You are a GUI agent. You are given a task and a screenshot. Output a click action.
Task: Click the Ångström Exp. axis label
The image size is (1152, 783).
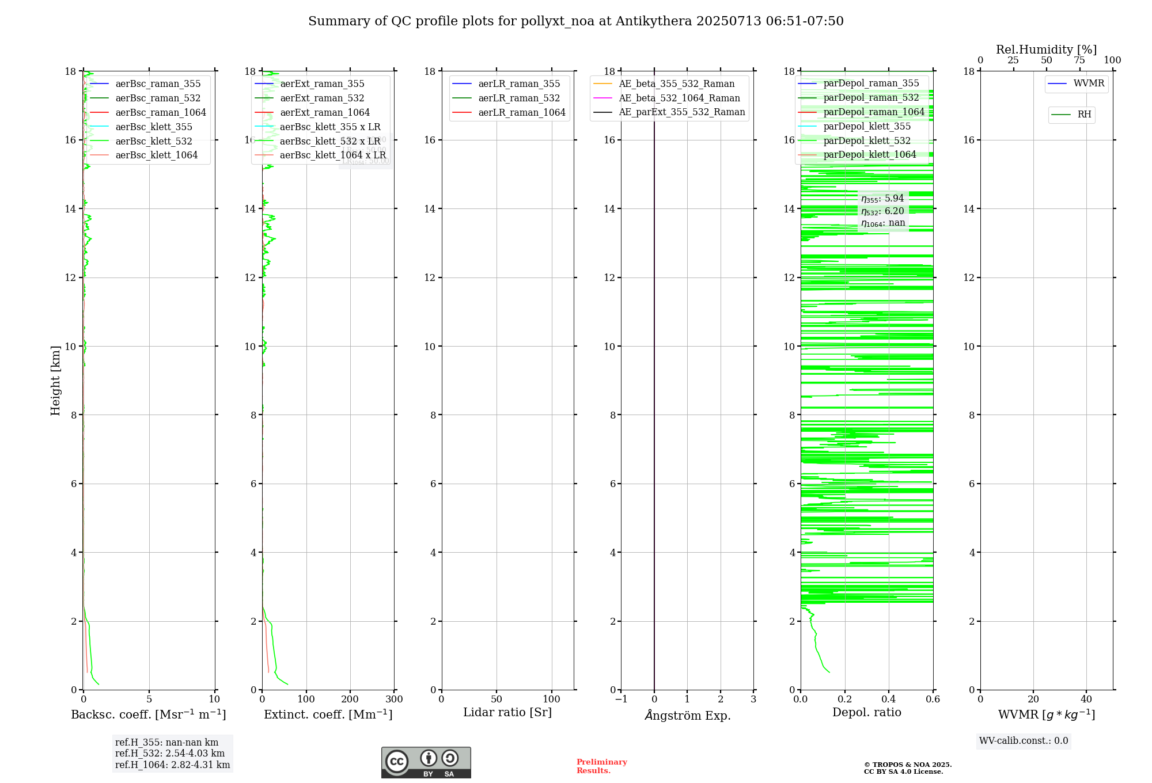[688, 715]
